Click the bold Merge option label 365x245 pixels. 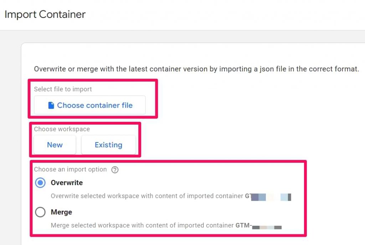[62, 212]
